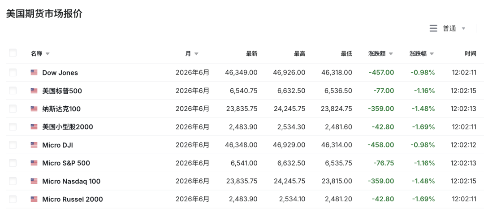The width and height of the screenshot is (484, 213).
Task: Select the Micro Nasdaq 100 row checkbox
Action: point(13,181)
